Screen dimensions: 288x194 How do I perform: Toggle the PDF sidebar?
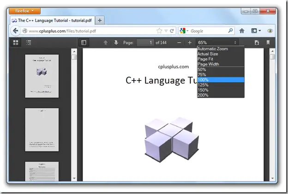click(84, 42)
